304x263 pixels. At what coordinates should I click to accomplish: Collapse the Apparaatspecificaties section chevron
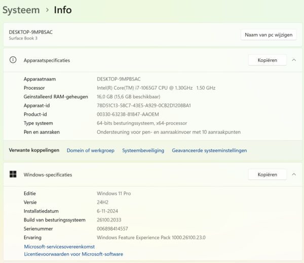pyautogui.click(x=294, y=60)
